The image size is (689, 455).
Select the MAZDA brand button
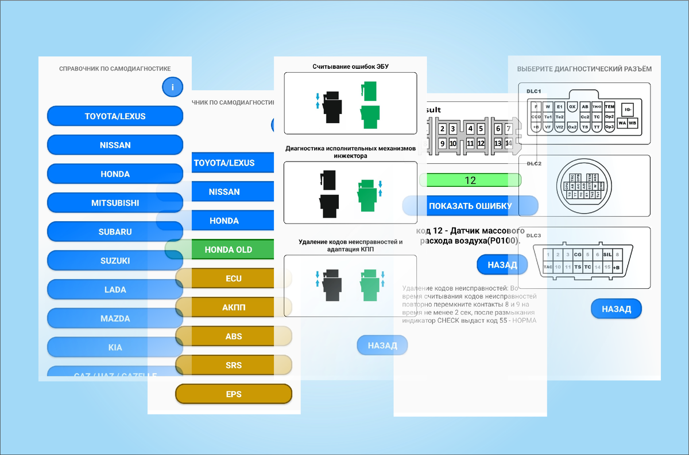pyautogui.click(x=115, y=318)
